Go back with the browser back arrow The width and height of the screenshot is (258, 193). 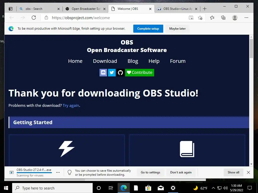tap(12, 18)
